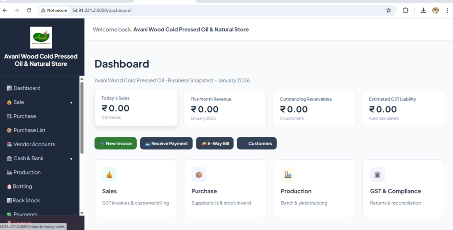The height and width of the screenshot is (230, 453).
Task: Click the bank icon beside Cash & Bank
Action: pos(9,158)
